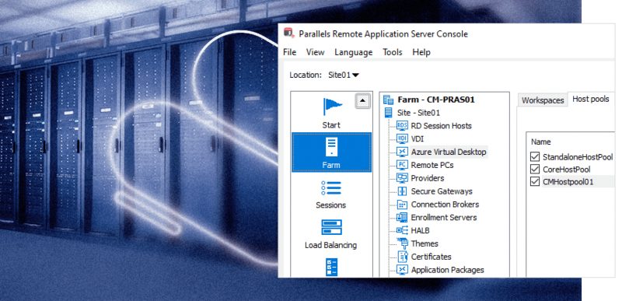Click the RD Session Hosts icon
Viewport: 622px width, 301px height.
(402, 126)
